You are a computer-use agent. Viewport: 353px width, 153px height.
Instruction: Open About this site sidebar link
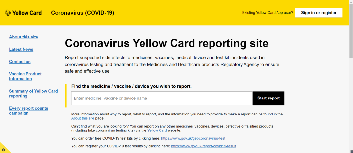pos(24,37)
